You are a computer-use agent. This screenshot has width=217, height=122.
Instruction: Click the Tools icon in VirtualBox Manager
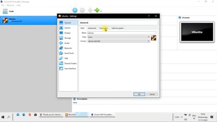(x=5, y=11)
